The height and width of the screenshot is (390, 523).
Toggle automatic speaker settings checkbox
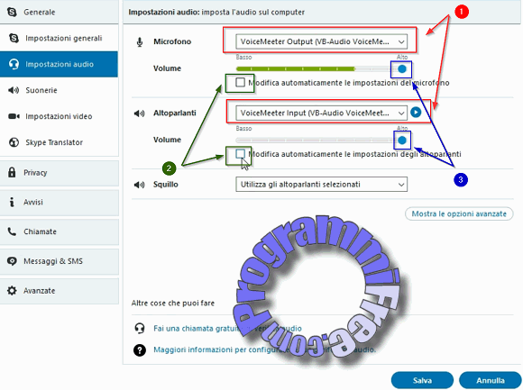coord(240,154)
